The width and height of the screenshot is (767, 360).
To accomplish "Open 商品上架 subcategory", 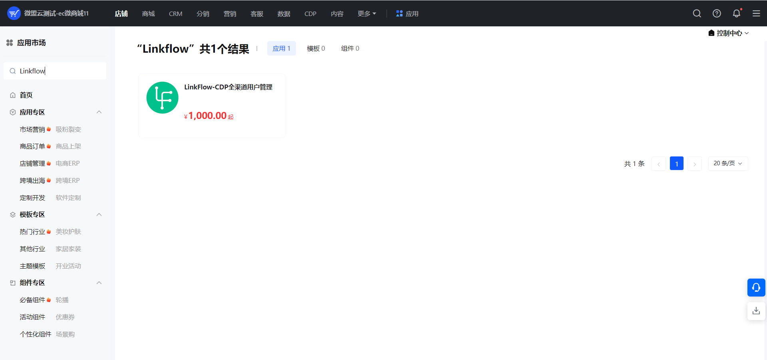I will (x=68, y=146).
